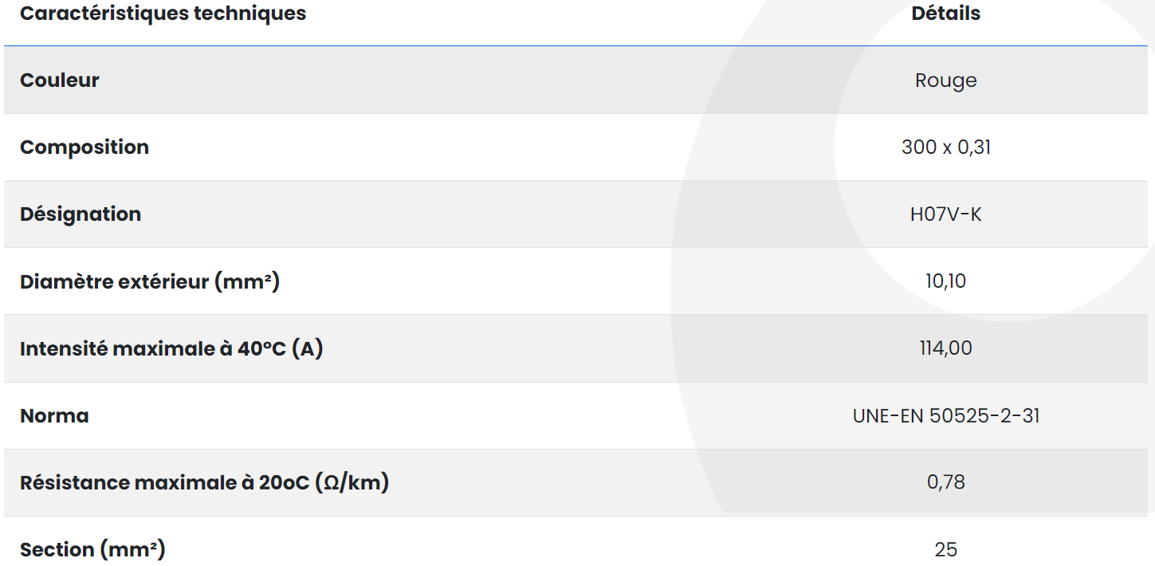Image resolution: width=1155 pixels, height=566 pixels.
Task: Click the 25 section value
Action: pos(945,549)
